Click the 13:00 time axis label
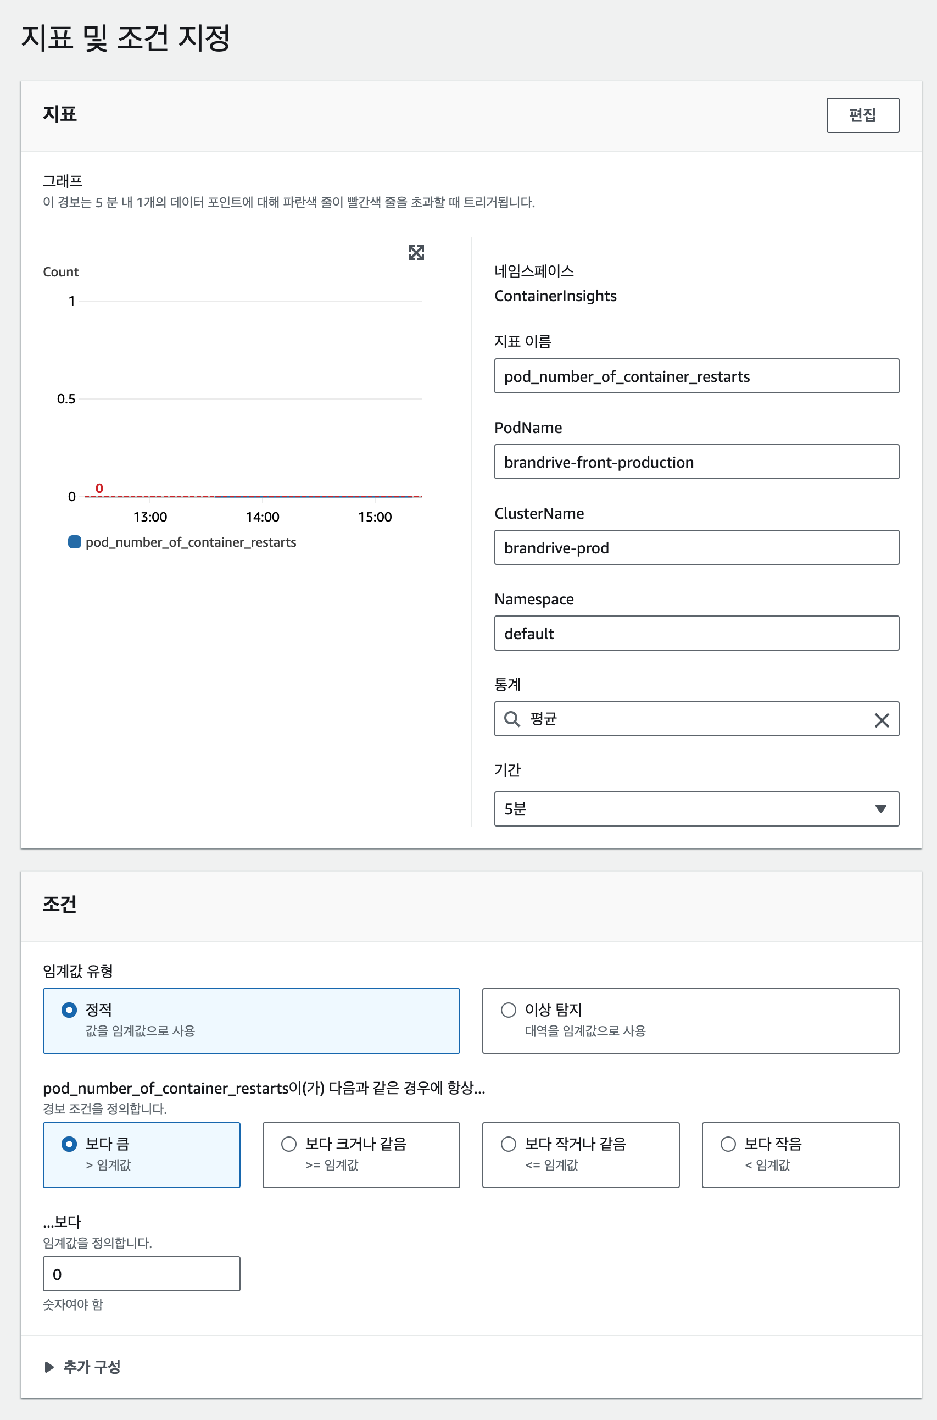Viewport: 937px width, 1420px height. [150, 517]
